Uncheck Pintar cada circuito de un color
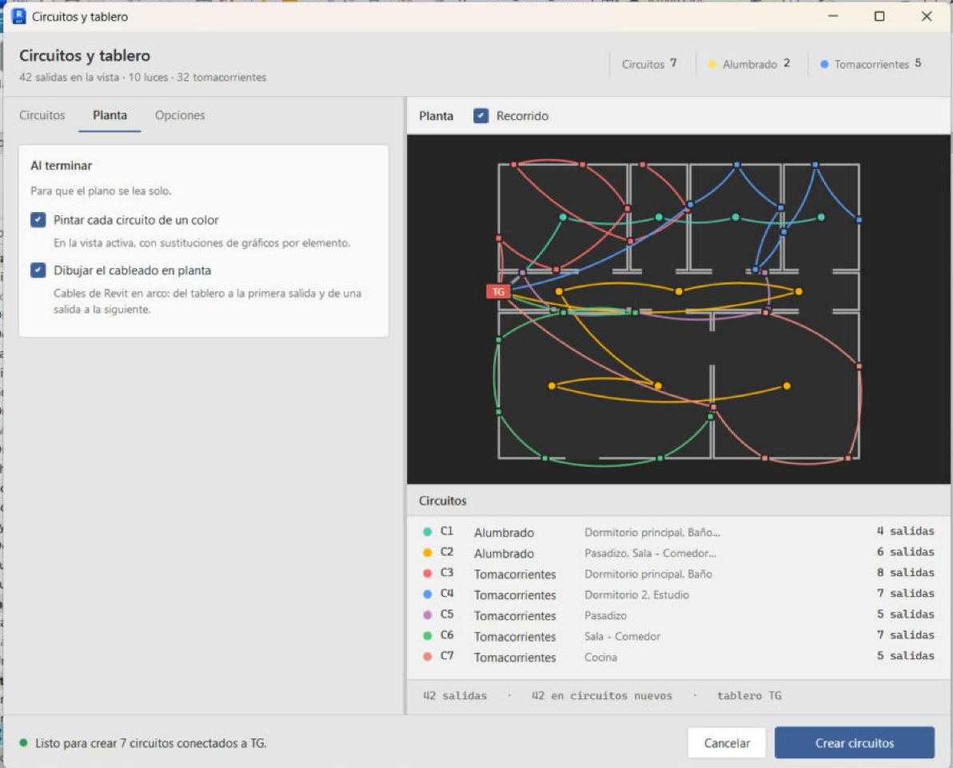The width and height of the screenshot is (953, 768). tap(38, 219)
